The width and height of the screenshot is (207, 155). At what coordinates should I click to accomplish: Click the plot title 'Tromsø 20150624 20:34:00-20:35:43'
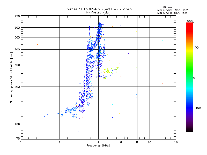click(98, 9)
